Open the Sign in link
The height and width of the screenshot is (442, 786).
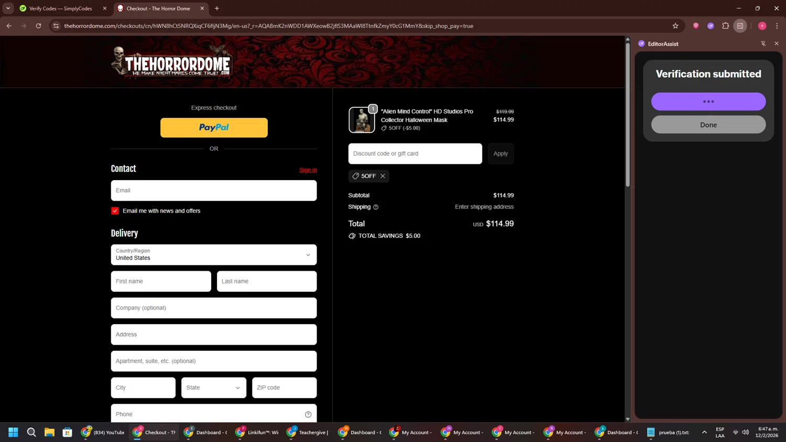pyautogui.click(x=308, y=170)
